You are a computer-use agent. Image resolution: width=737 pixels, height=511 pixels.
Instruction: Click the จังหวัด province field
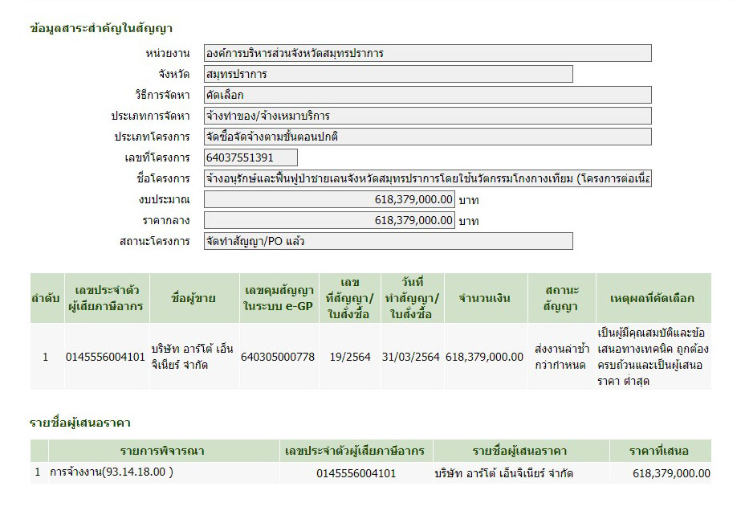(388, 75)
